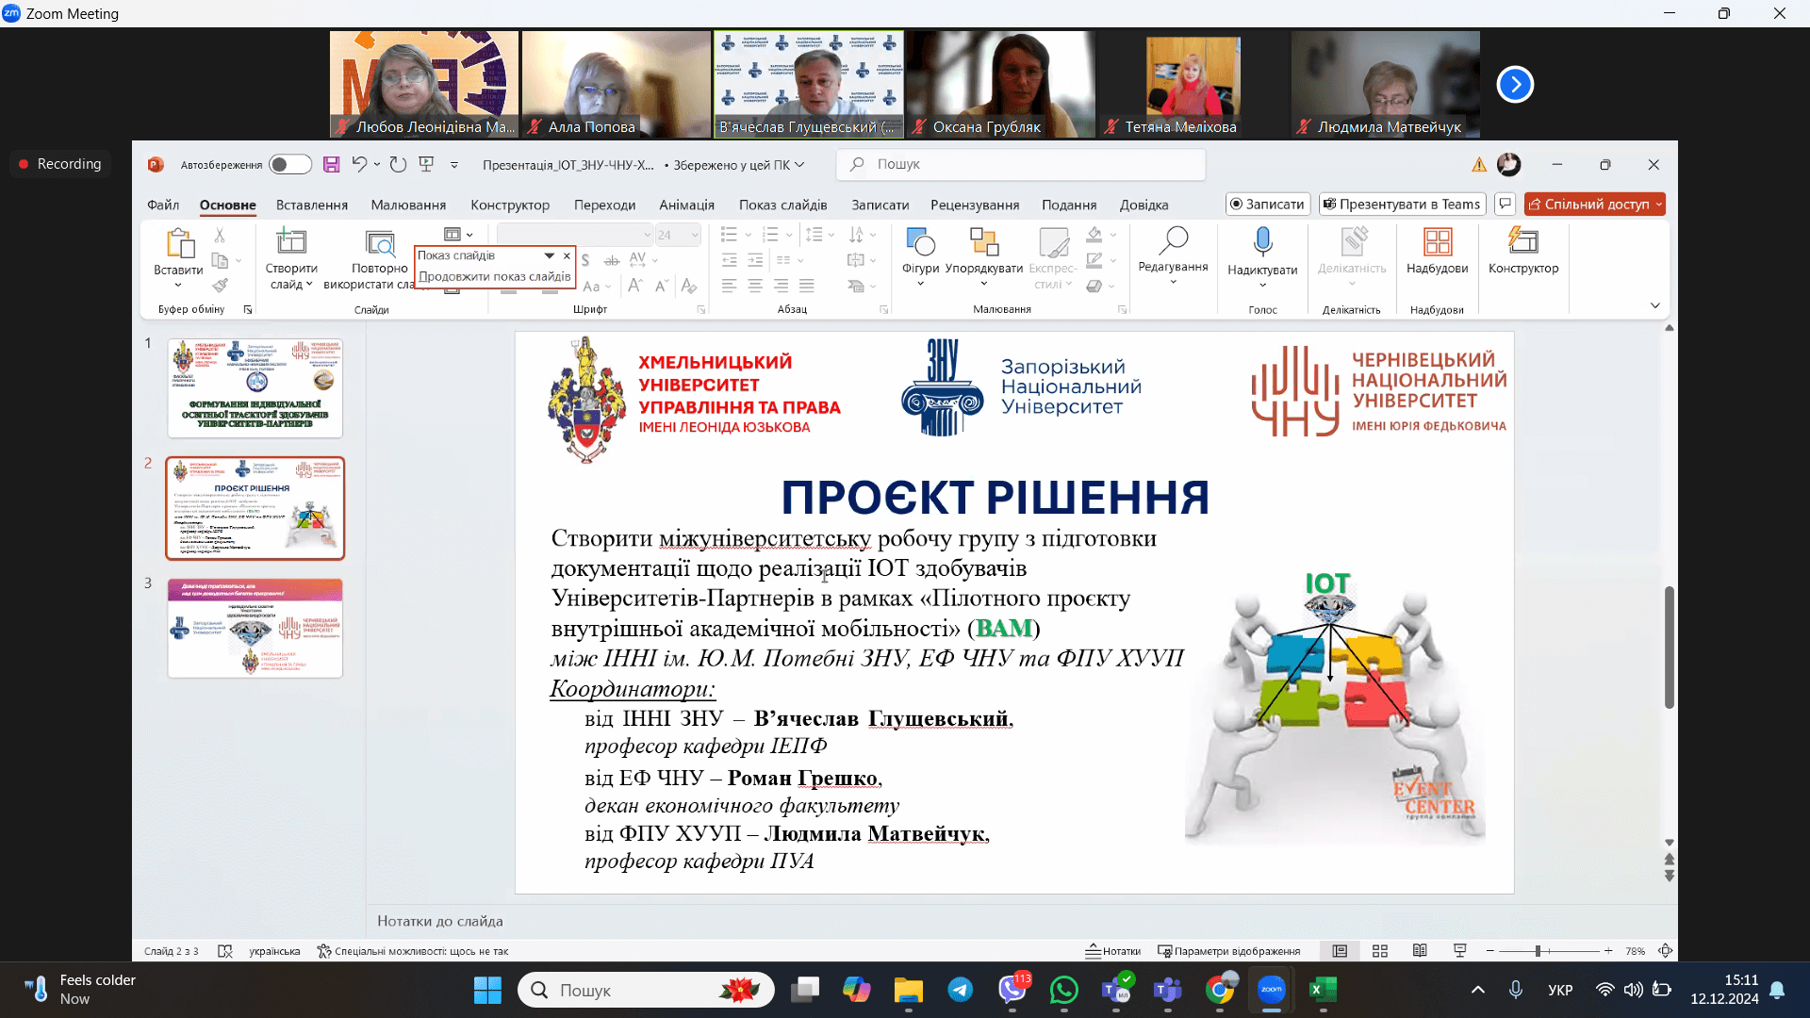Open the Вставлення ribbon tab
Screen dimensions: 1810x1018
[312, 205]
